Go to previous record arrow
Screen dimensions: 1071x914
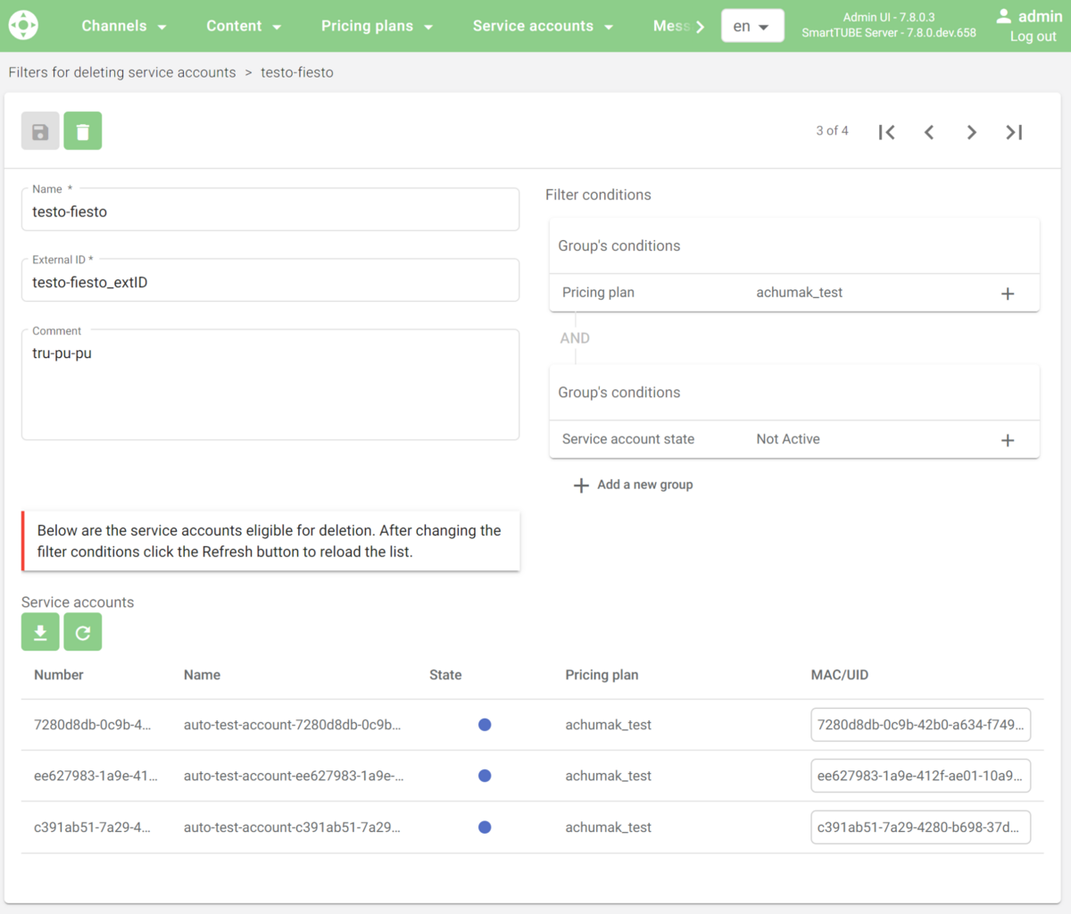[x=929, y=132]
